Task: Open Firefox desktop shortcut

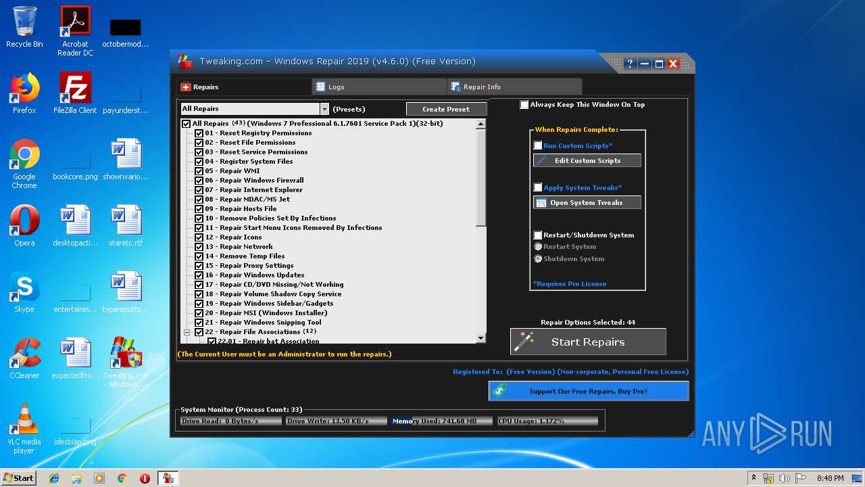Action: (x=24, y=93)
